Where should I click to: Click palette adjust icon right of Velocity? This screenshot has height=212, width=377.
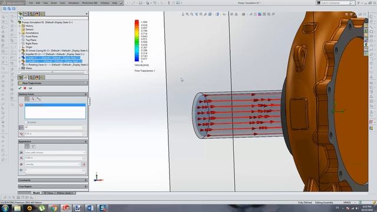(x=84, y=164)
